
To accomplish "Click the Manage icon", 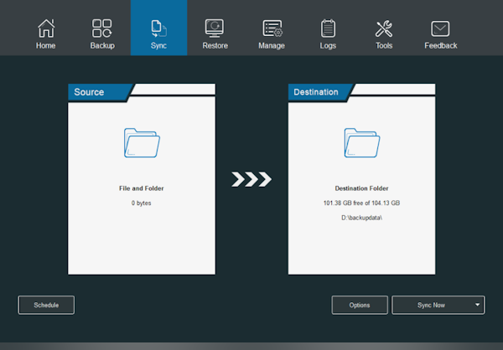I will click(x=272, y=29).
